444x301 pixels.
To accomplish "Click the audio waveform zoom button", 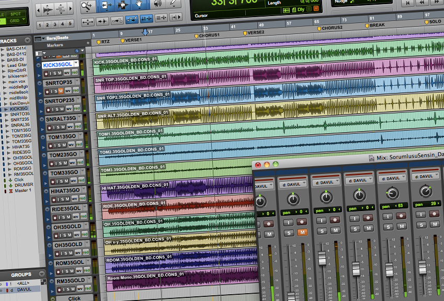I will point(48,10).
